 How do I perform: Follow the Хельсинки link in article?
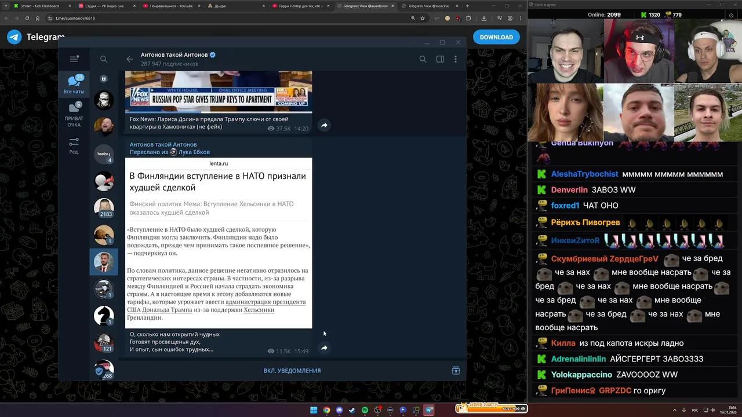tap(259, 310)
